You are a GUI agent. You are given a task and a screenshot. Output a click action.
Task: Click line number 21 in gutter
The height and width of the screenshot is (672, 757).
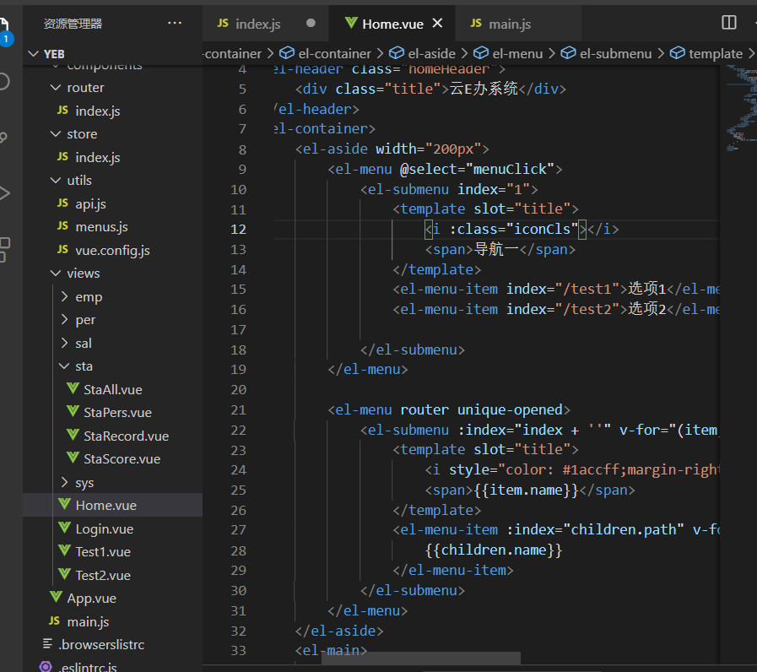coord(239,409)
